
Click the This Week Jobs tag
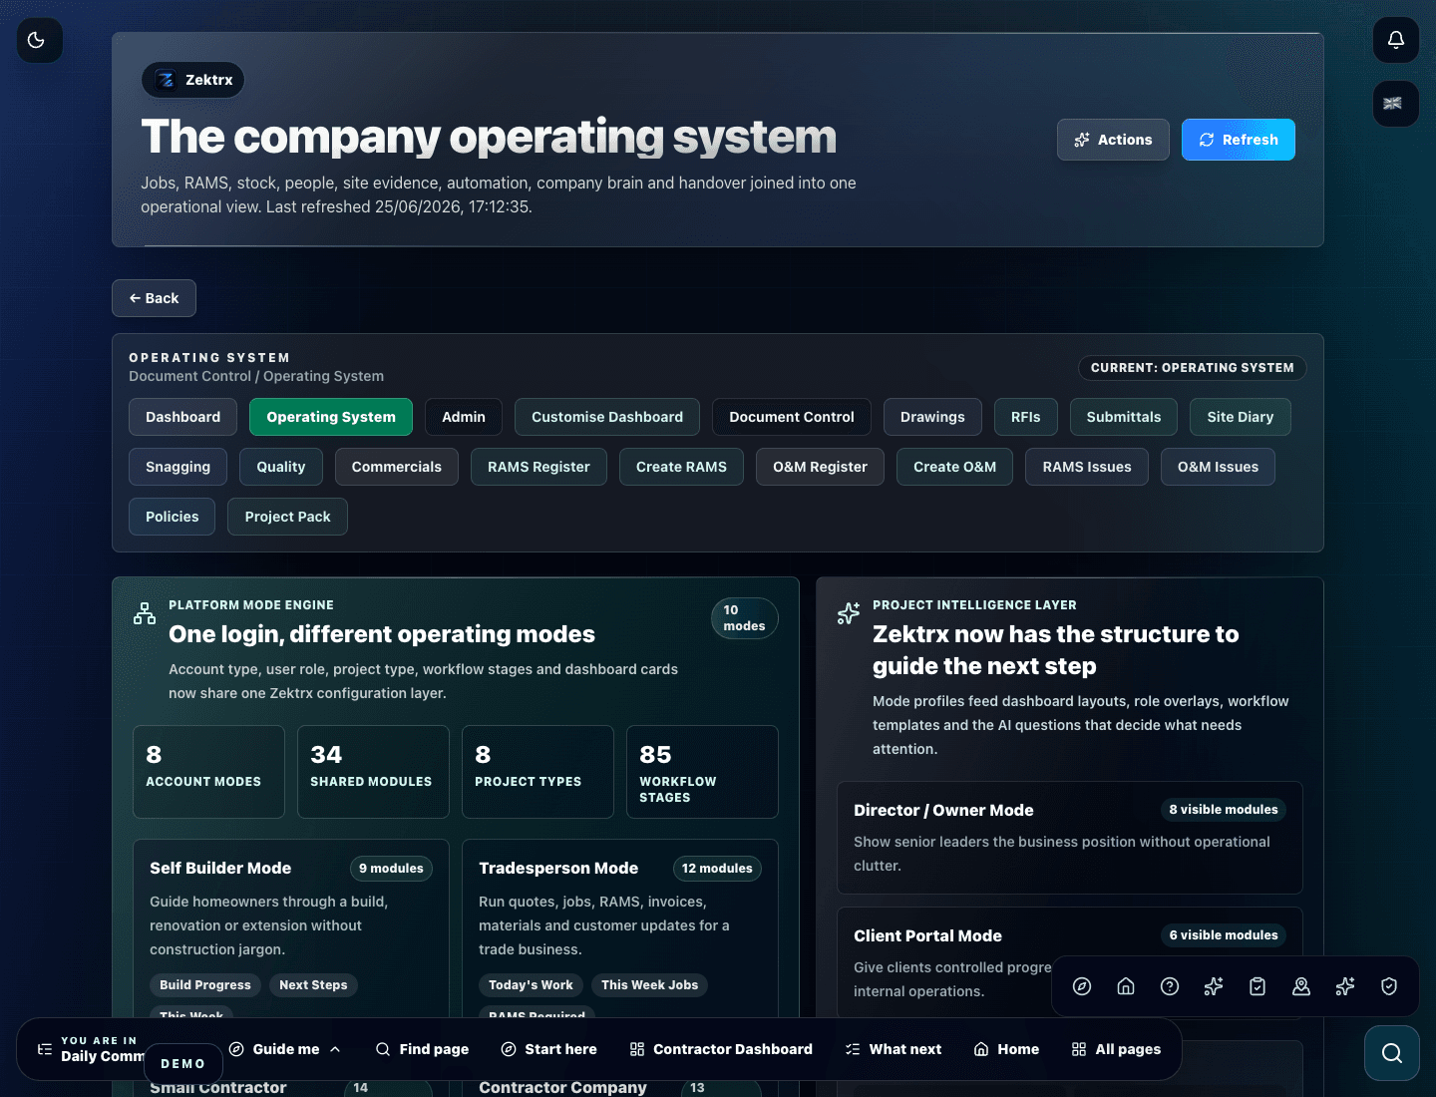pyautogui.click(x=649, y=985)
